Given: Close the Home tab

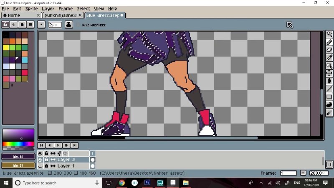Looking at the screenshot, I should [38, 15].
